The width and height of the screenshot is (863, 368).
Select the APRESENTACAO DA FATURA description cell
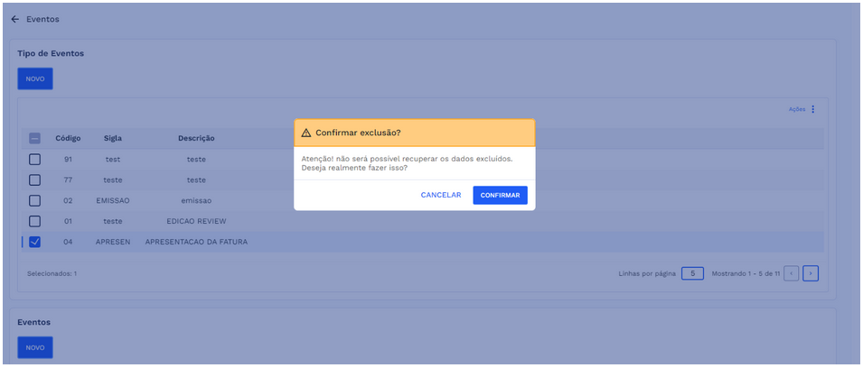(x=196, y=242)
